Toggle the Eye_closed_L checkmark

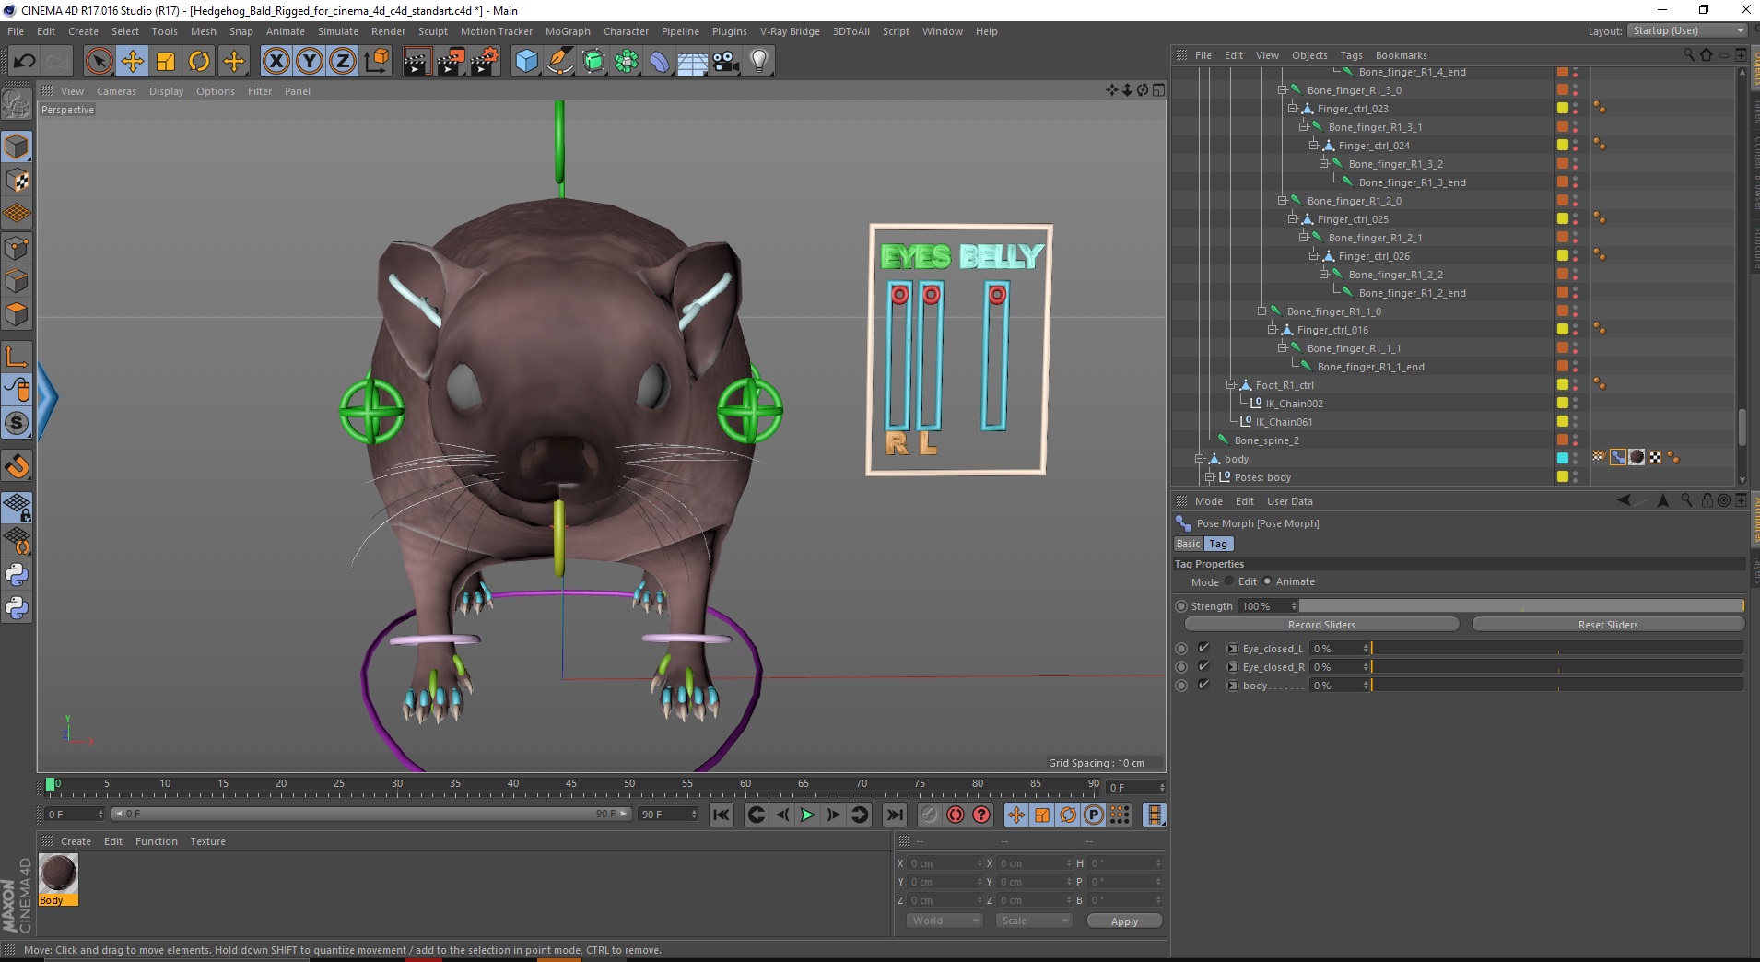coord(1203,649)
